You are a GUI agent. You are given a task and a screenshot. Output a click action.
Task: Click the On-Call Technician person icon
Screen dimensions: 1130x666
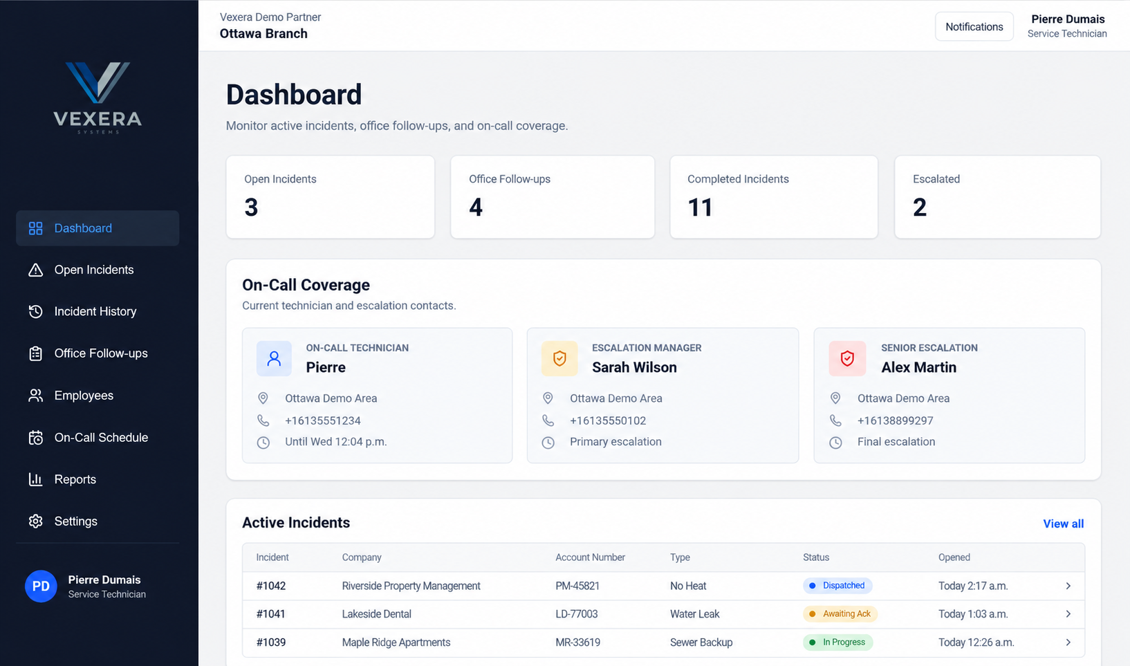click(x=274, y=358)
